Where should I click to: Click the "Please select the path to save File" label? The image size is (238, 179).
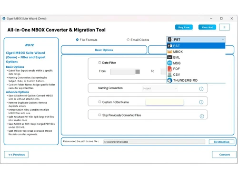(81, 141)
